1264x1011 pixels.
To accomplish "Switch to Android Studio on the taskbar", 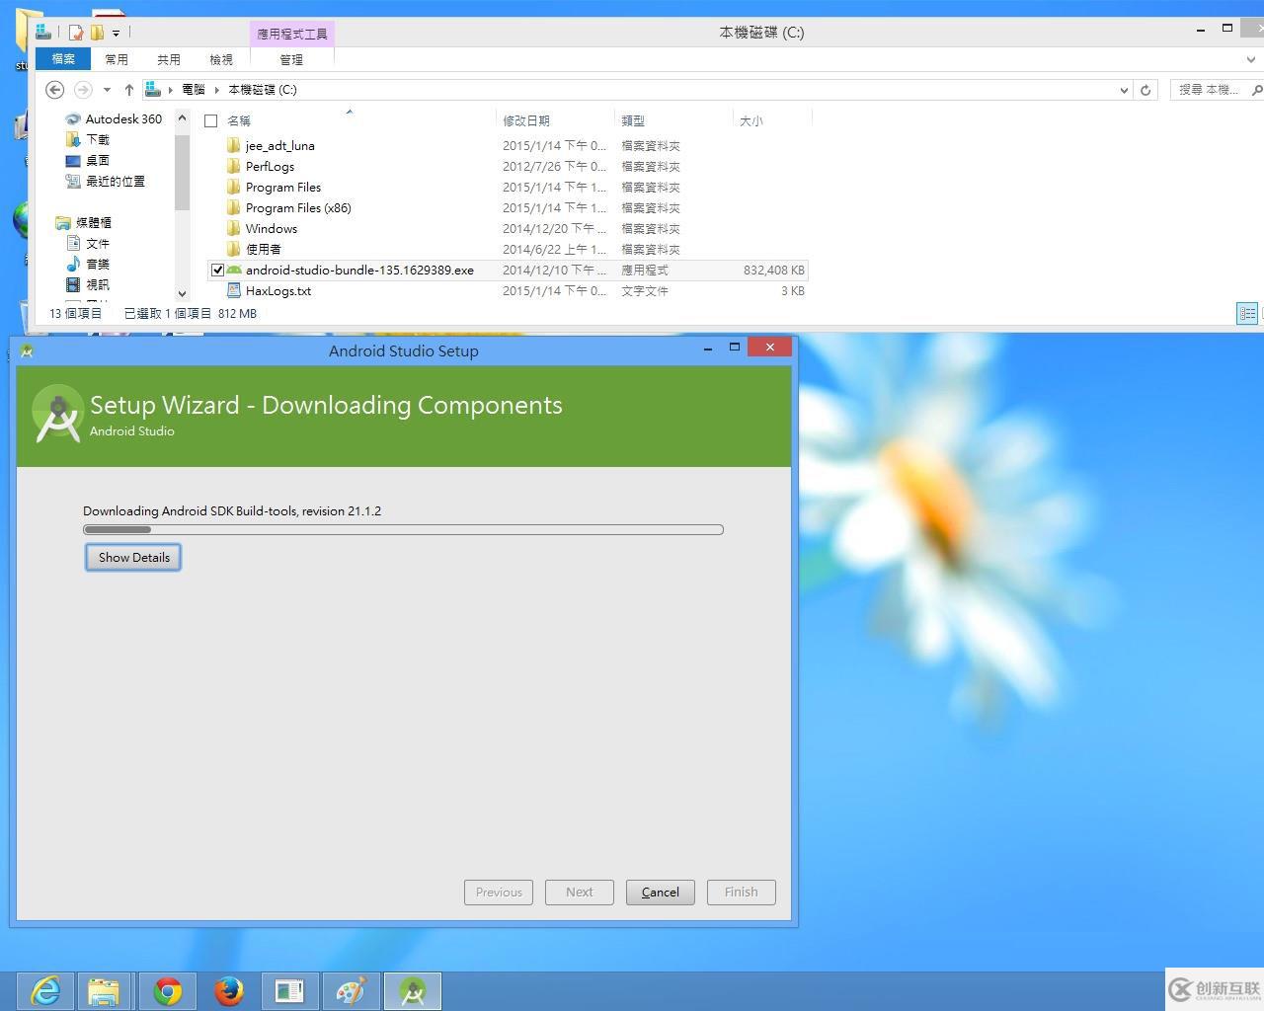I will (x=413, y=990).
